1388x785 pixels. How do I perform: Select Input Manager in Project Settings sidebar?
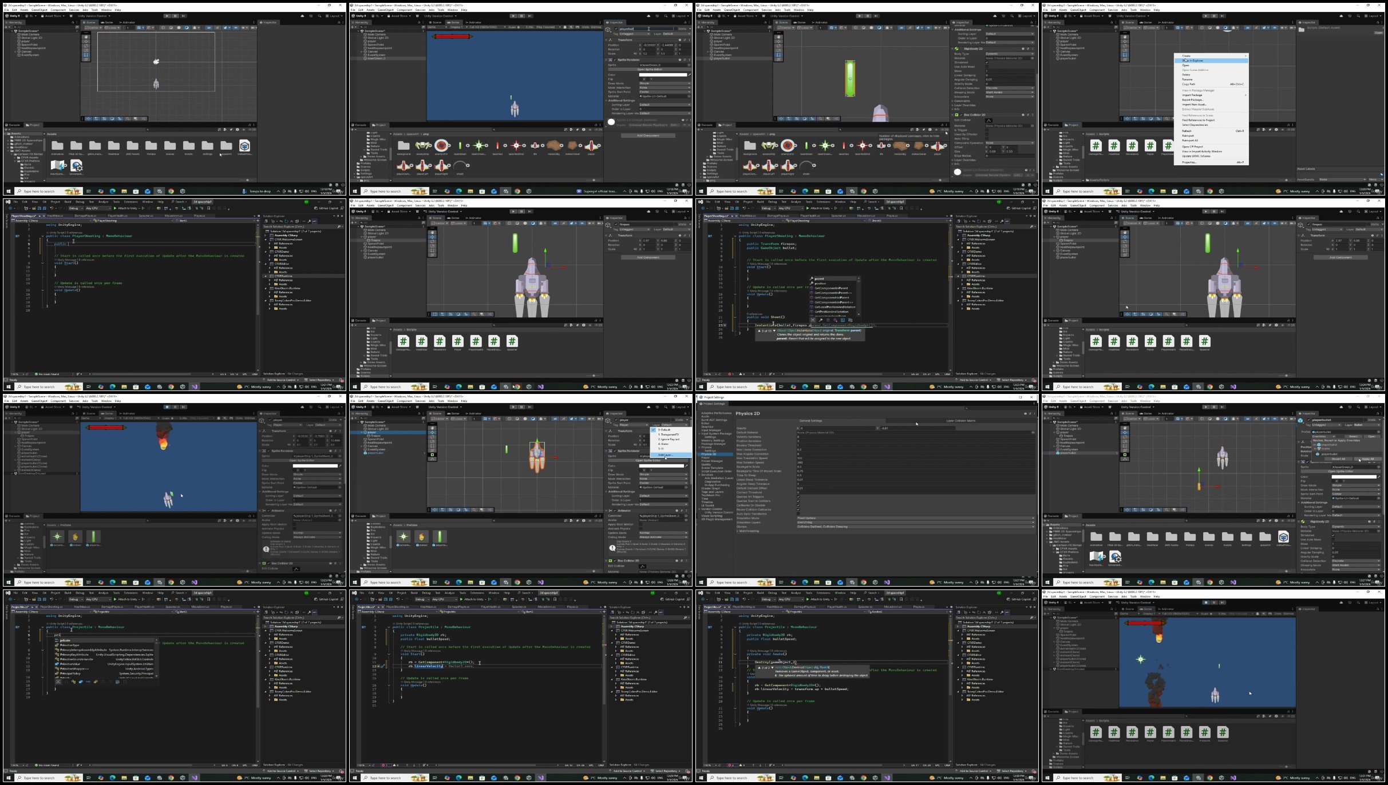point(711,430)
